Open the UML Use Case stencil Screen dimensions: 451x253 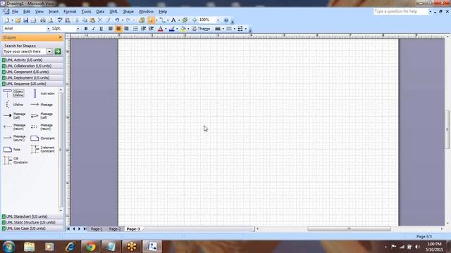(x=32, y=228)
